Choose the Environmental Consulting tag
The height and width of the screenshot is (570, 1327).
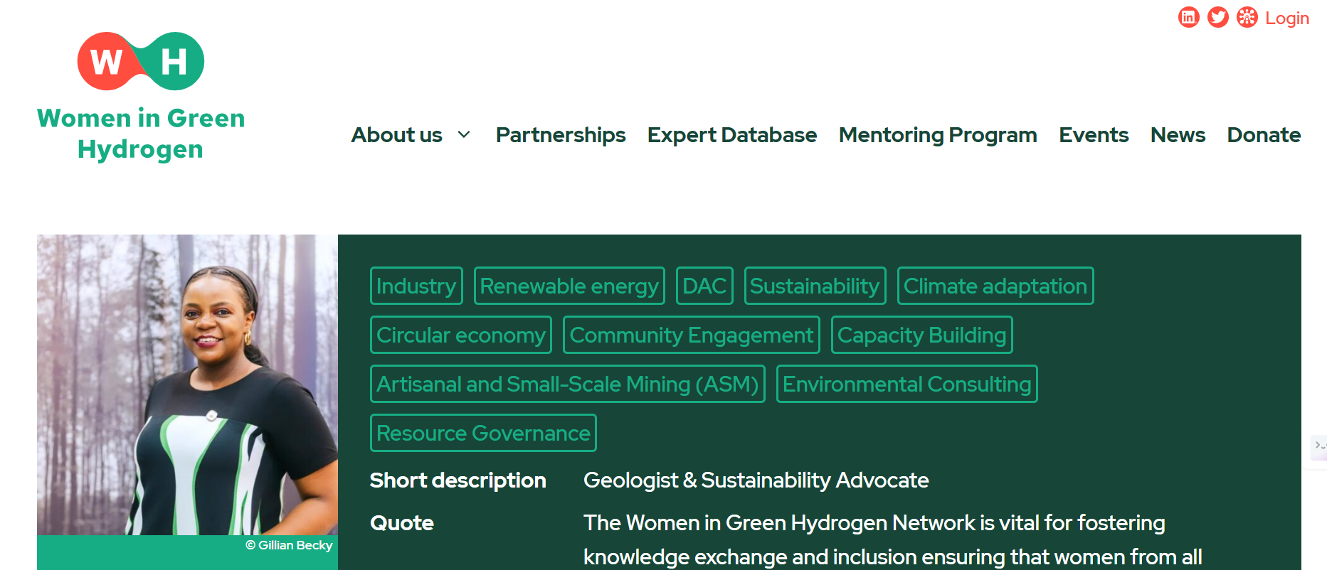(x=906, y=384)
